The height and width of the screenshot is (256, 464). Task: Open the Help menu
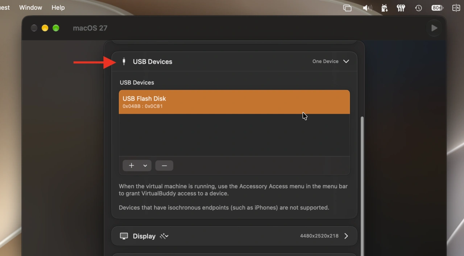[x=58, y=8]
